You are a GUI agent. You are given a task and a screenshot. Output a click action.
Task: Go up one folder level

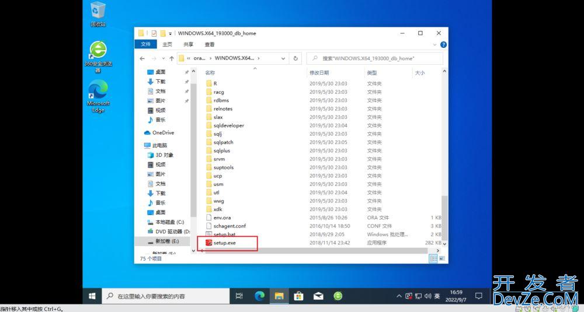pyautogui.click(x=171, y=58)
